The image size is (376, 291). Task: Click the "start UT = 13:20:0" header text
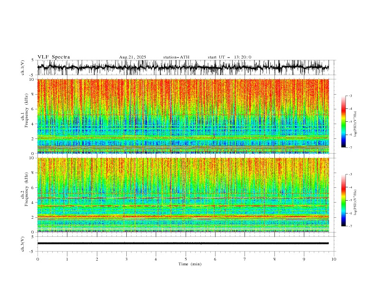(229, 57)
